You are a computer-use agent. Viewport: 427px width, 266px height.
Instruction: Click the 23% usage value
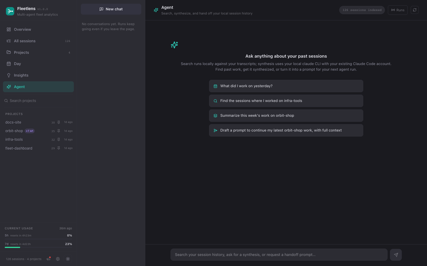pos(68,244)
